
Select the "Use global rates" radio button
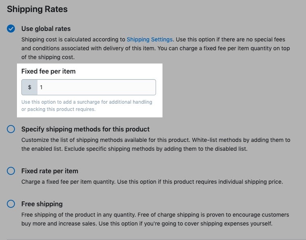coord(11,29)
